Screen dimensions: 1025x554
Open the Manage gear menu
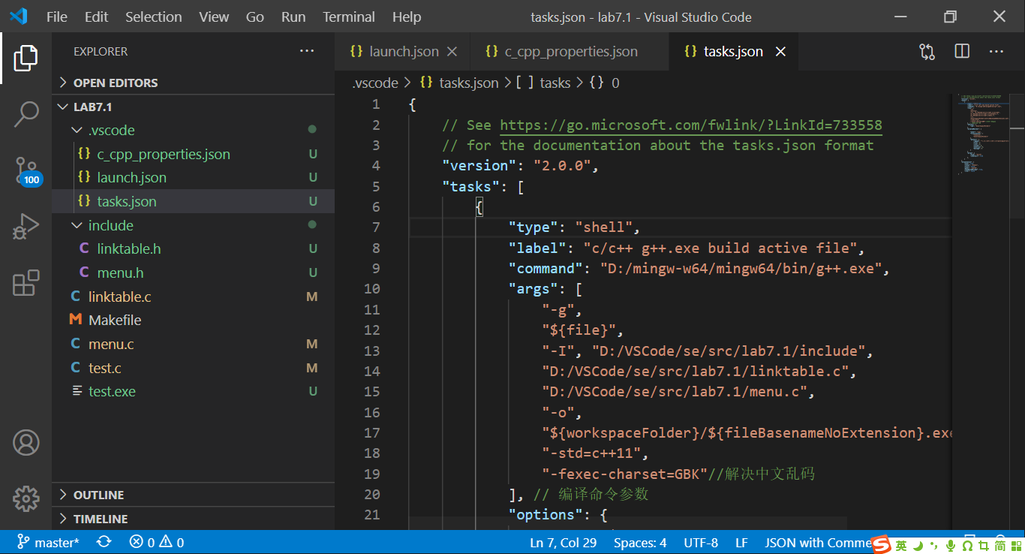[26, 498]
